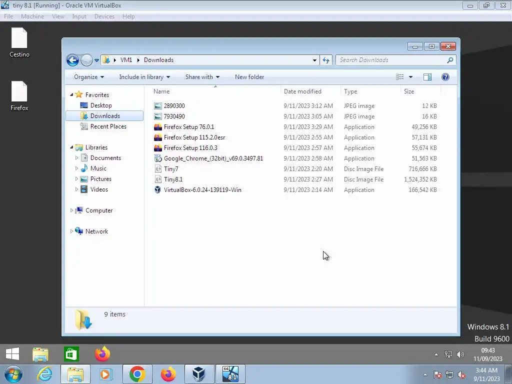Open Internet Explorer on host taskbar
Screen dimensions: 512x384
pos(44,374)
